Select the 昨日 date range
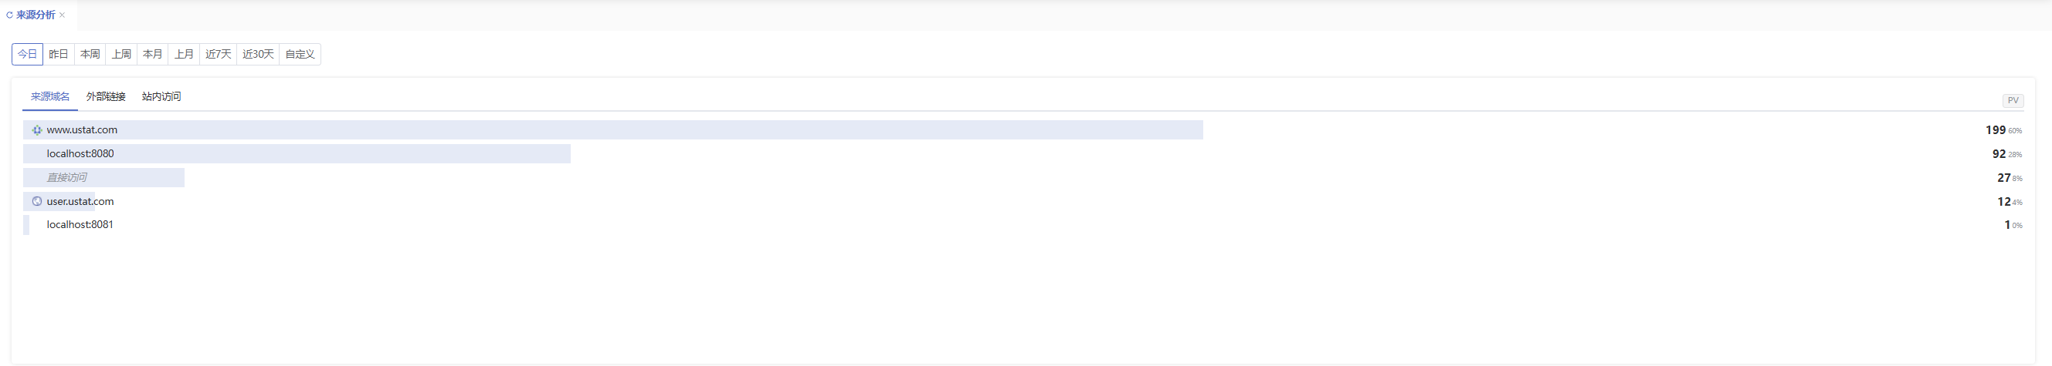Screen dimensions: 2052x366 pos(58,54)
